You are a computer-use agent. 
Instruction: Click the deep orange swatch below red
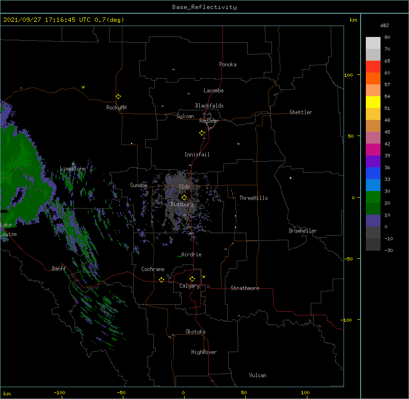373,78
